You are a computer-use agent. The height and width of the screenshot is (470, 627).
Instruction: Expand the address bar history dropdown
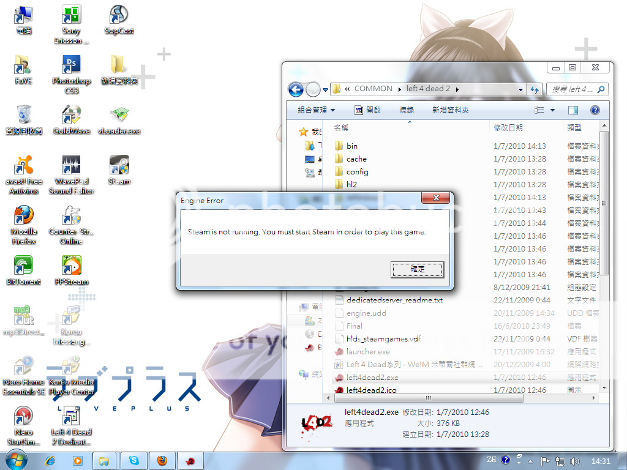click(x=521, y=89)
